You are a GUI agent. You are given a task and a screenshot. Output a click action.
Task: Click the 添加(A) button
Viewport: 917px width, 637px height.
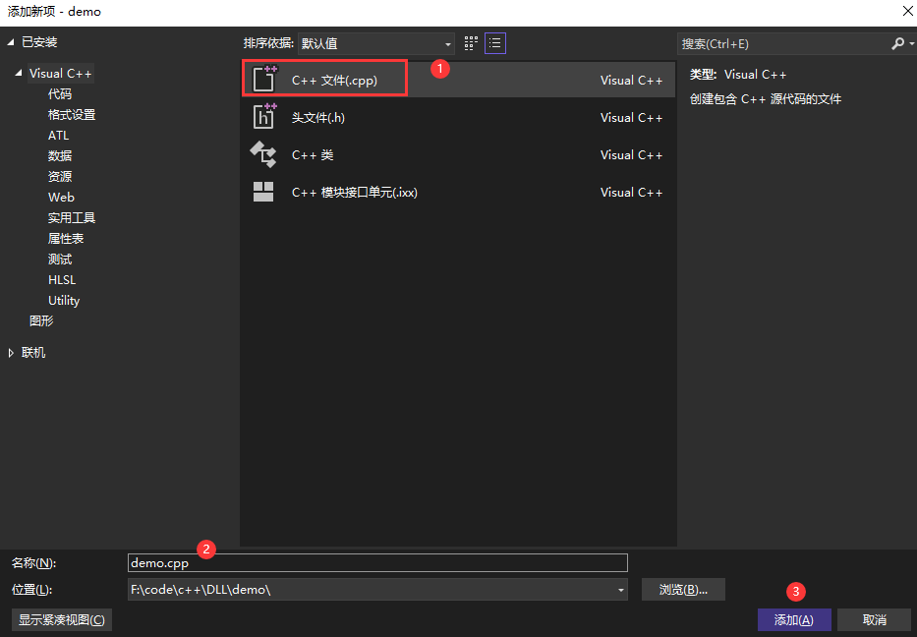[793, 619]
